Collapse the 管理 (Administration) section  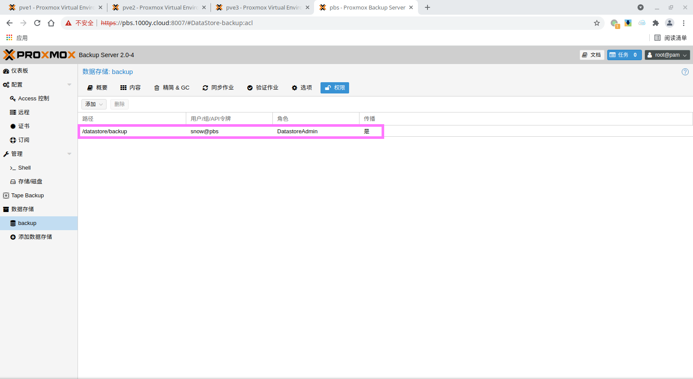pyautogui.click(x=69, y=154)
